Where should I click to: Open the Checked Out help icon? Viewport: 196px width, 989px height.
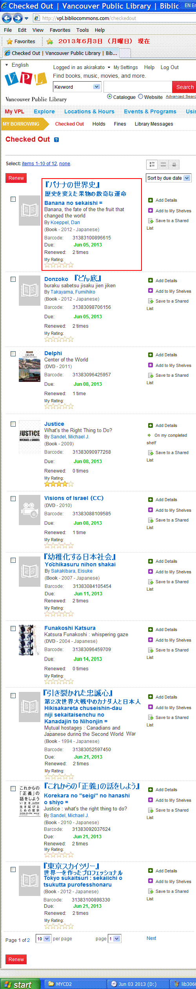(x=56, y=140)
